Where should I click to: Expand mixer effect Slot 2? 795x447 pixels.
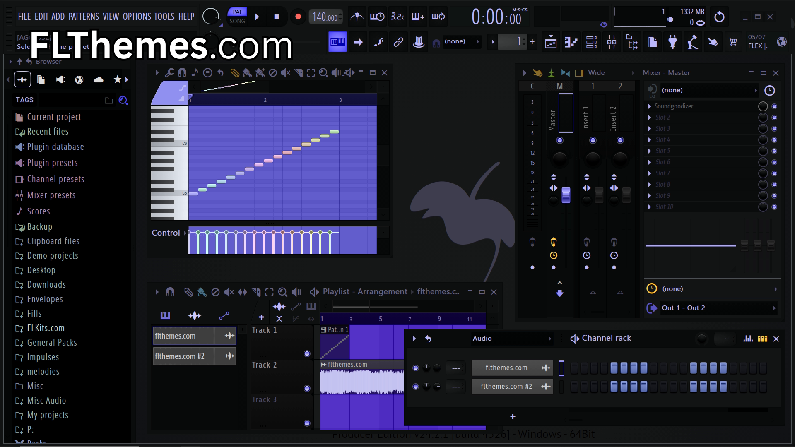coord(649,118)
